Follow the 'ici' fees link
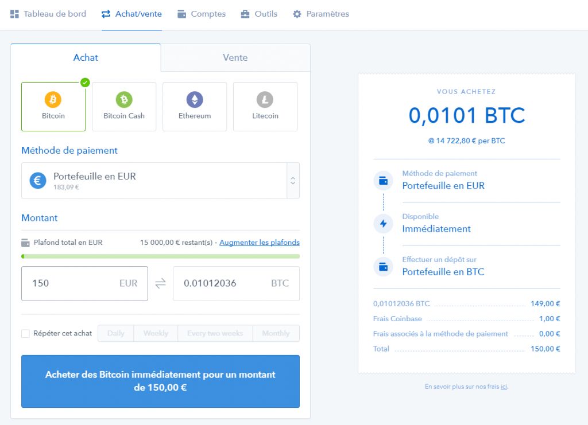Viewport: 588px width, 425px height. click(504, 387)
